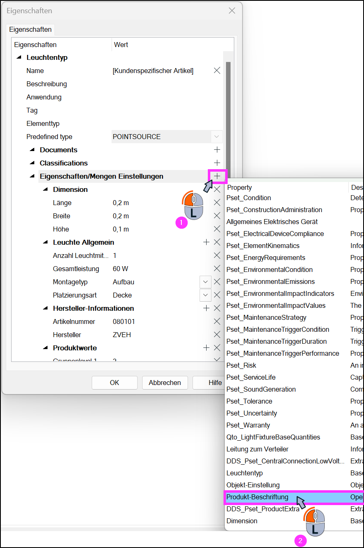Add property to Hersteller-Informationen with plus
Screen dimensions: 364x548
pyautogui.click(x=206, y=308)
